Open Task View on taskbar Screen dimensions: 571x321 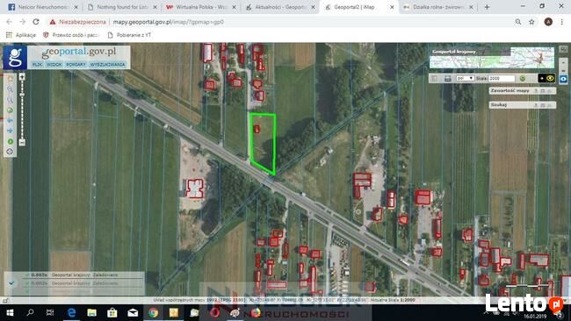tap(50, 312)
